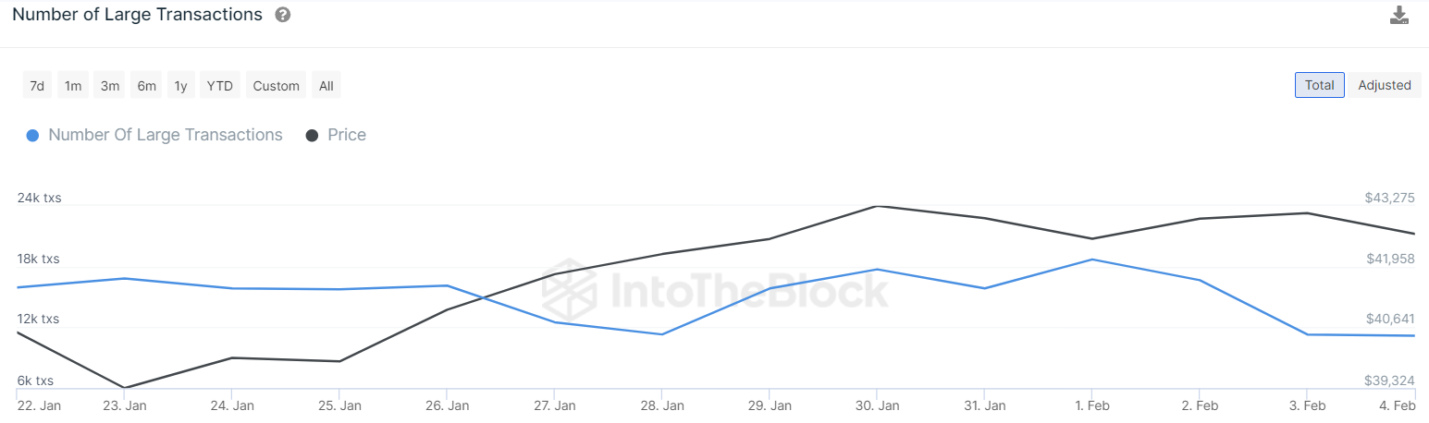Image resolution: width=1429 pixels, height=423 pixels.
Task: Switch to Total view
Action: pos(1319,85)
